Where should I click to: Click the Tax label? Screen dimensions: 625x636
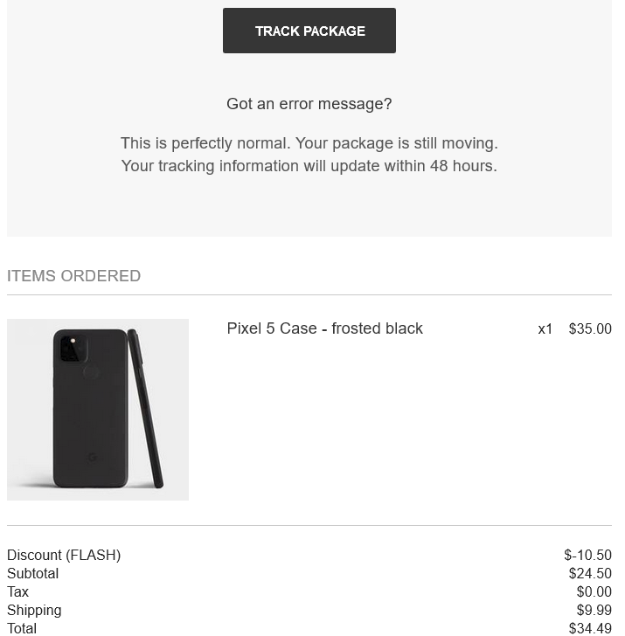(x=17, y=591)
